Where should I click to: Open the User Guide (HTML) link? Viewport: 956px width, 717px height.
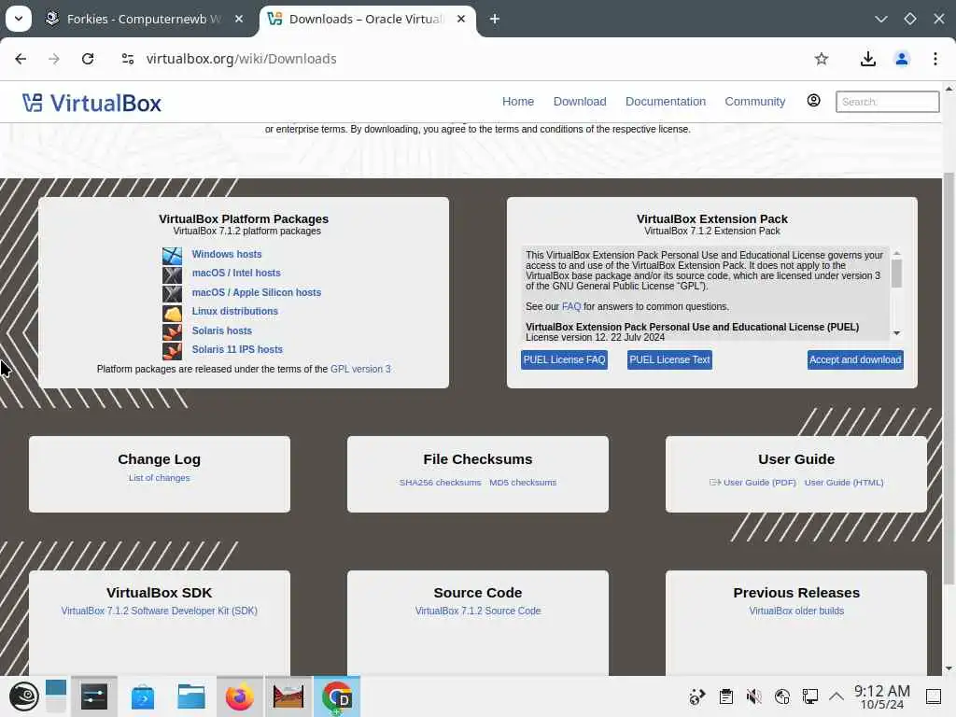tap(844, 483)
